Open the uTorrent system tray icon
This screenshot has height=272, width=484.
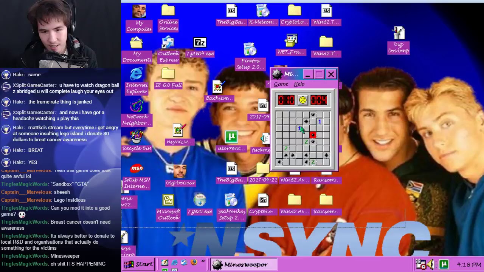pos(444,264)
